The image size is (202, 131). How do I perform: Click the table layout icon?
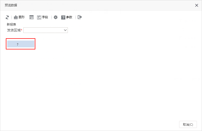pyautogui.click(x=32, y=17)
